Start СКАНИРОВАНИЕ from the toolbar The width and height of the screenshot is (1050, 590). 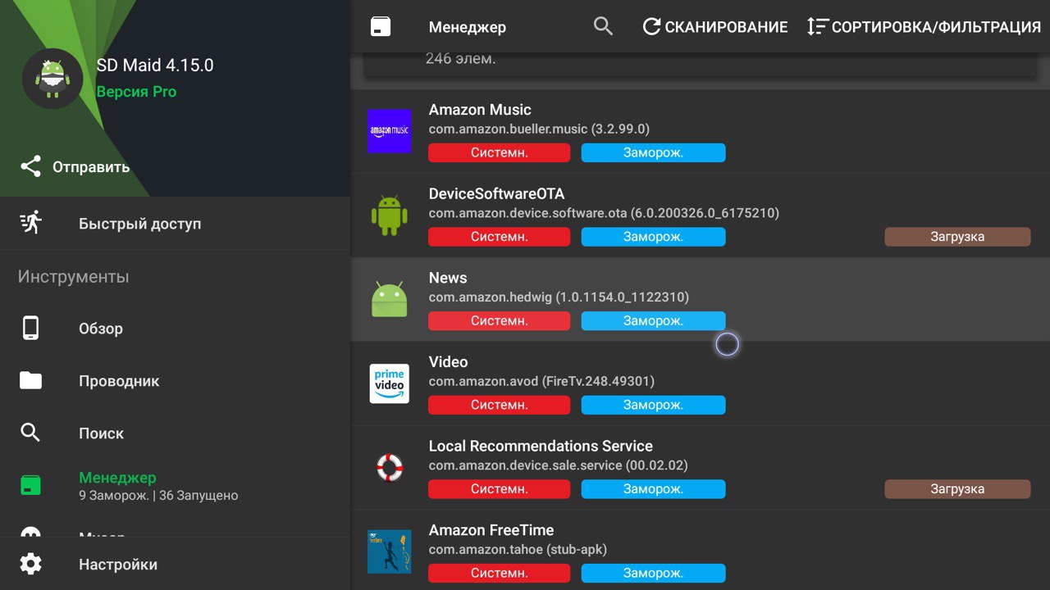coord(714,27)
